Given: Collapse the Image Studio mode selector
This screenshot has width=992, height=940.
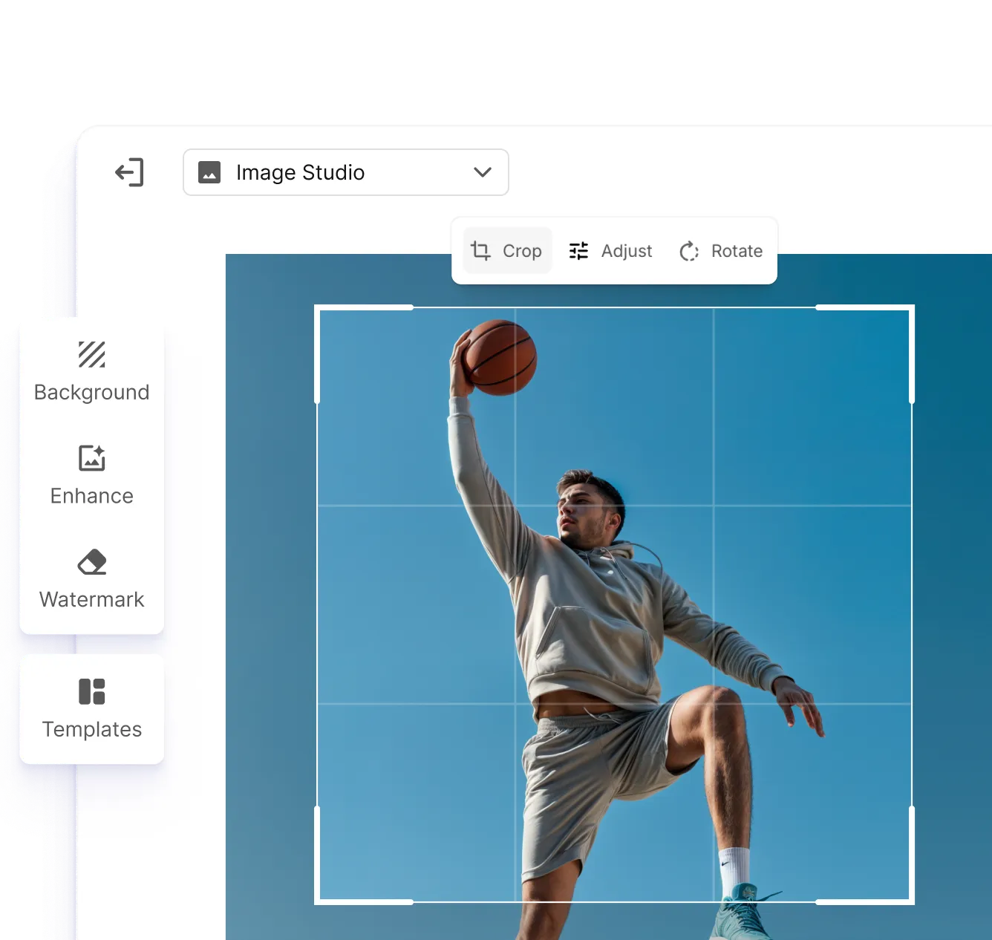Looking at the screenshot, I should tap(481, 172).
